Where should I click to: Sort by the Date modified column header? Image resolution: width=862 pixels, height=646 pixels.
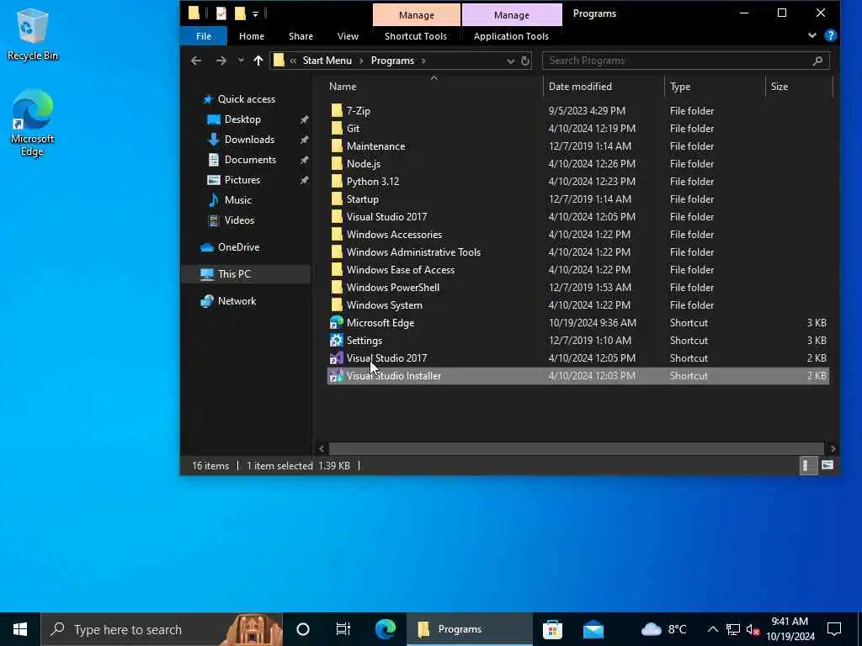point(604,87)
